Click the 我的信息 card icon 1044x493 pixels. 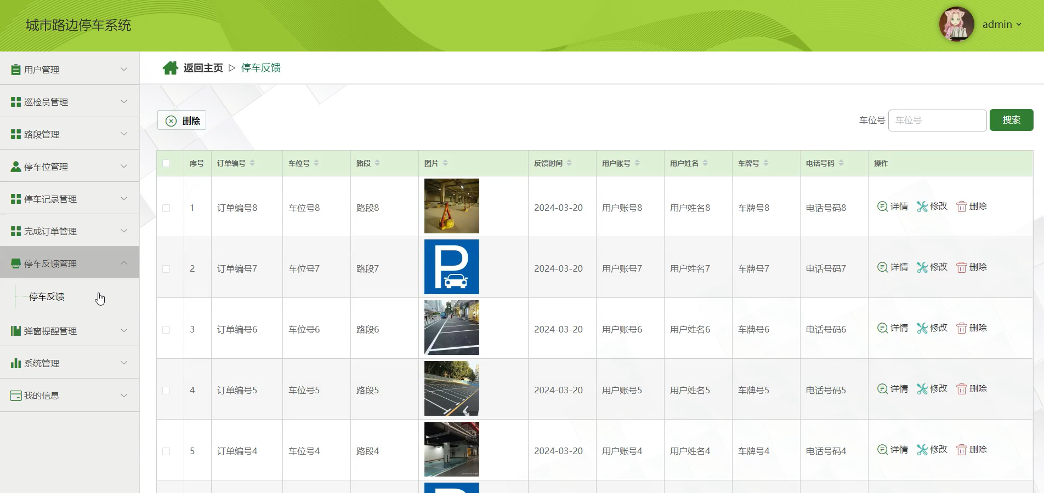16,395
